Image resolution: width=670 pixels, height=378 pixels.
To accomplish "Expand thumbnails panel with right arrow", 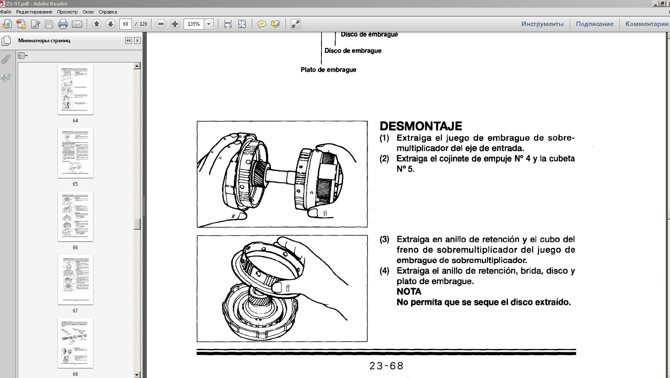I will [x=137, y=41].
